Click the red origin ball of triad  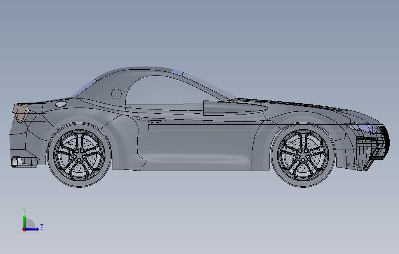[x=24, y=230]
